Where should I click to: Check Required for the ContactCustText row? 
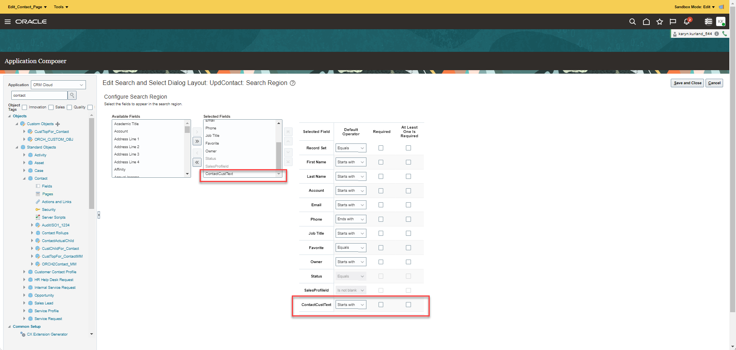pos(381,305)
